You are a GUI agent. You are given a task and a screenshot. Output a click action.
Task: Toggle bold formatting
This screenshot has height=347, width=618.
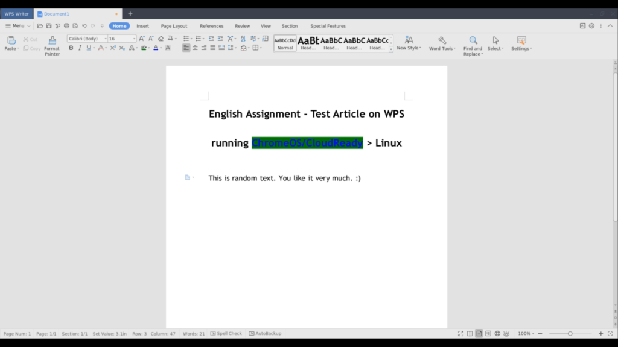point(71,48)
